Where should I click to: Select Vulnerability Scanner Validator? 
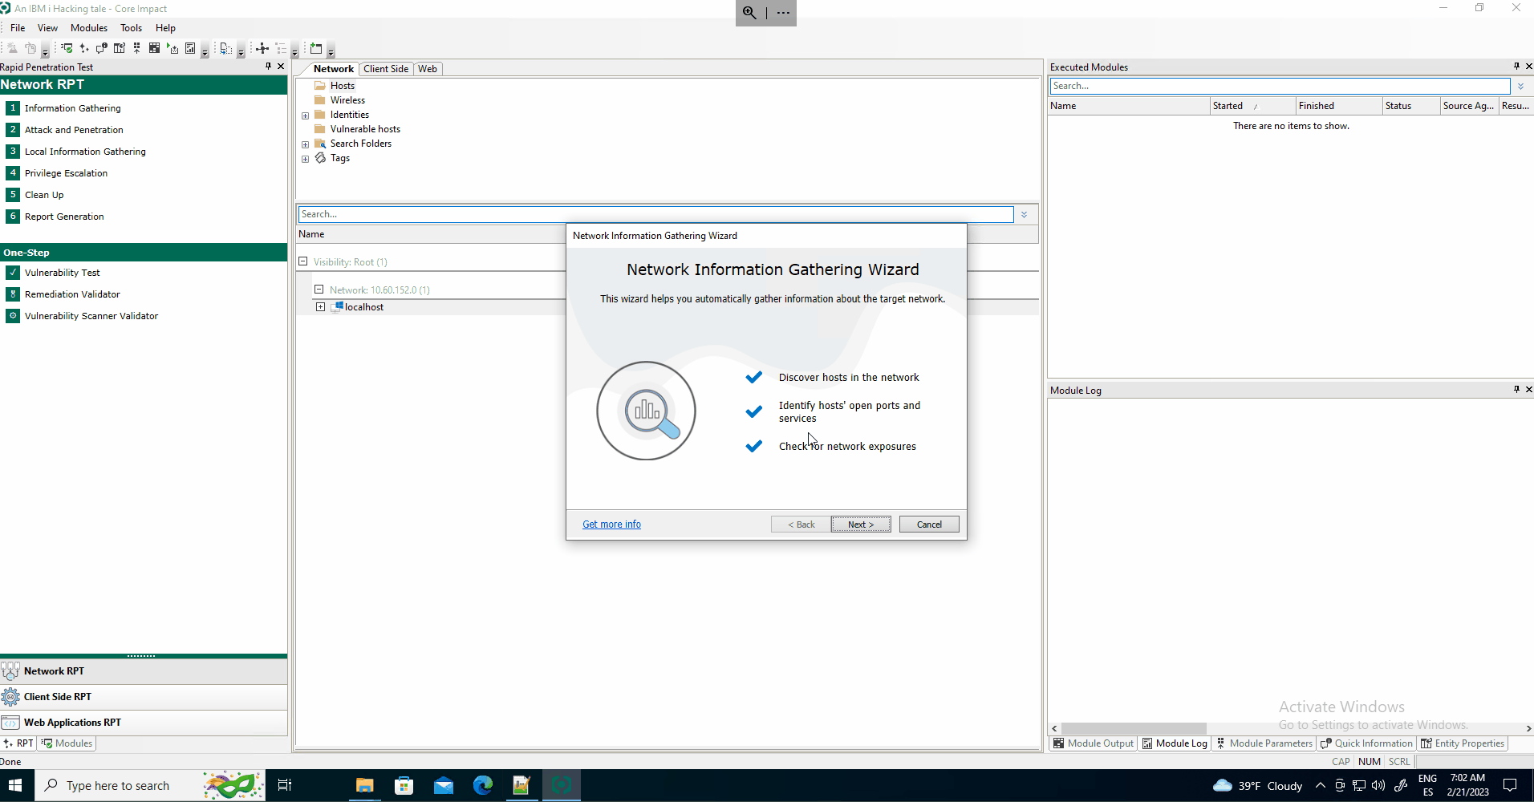tap(83, 316)
